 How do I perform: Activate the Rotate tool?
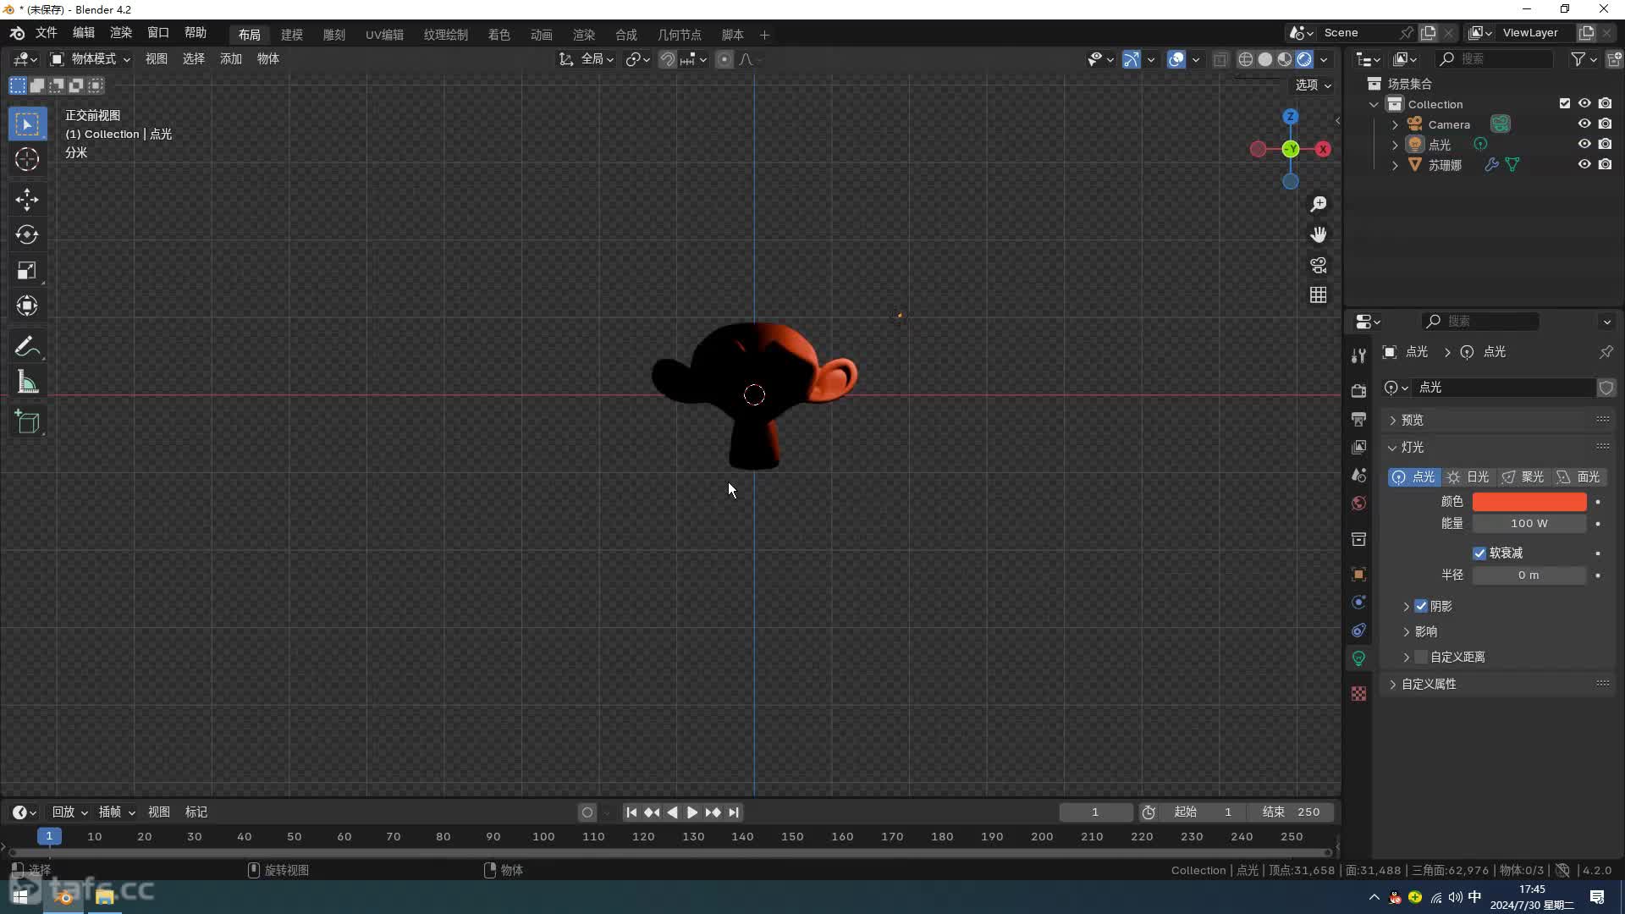point(27,234)
